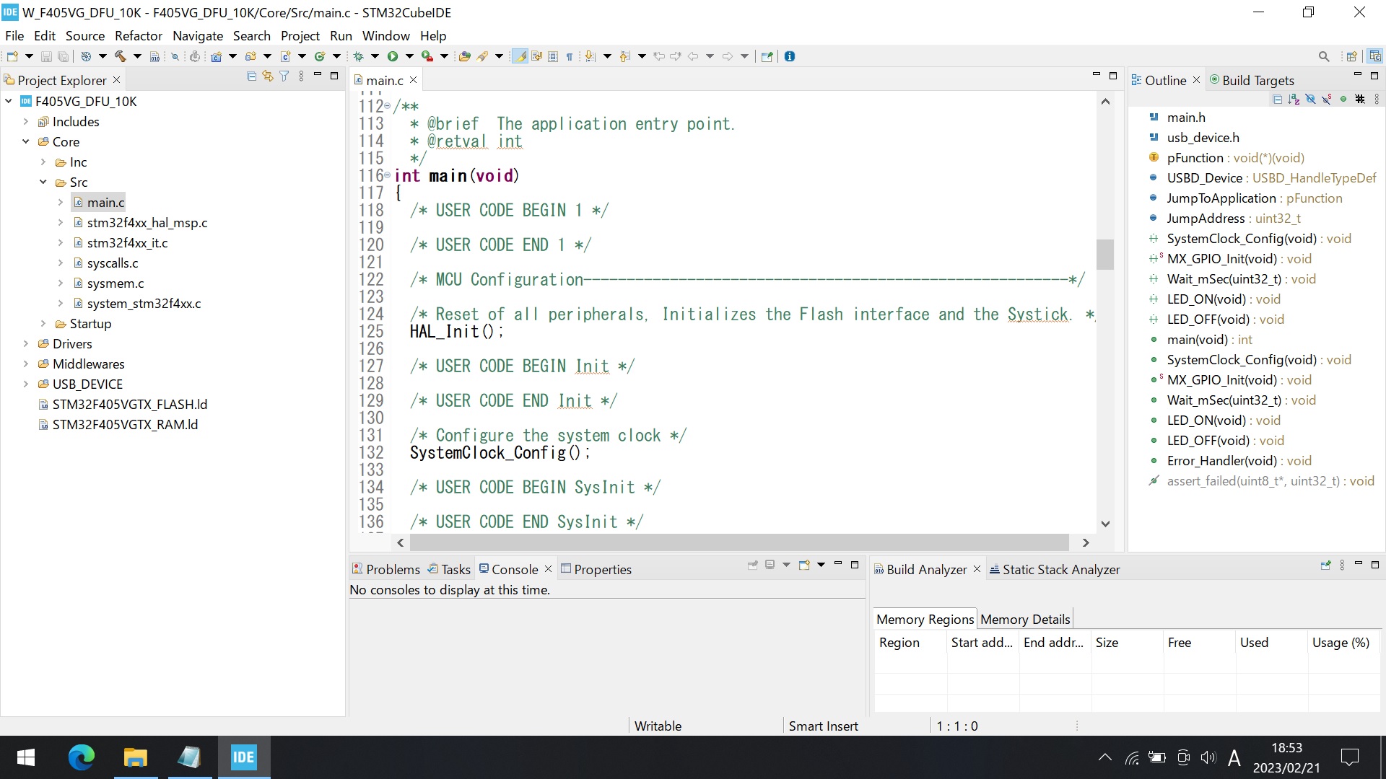Expand the Inc folder
The height and width of the screenshot is (779, 1386).
(43, 162)
